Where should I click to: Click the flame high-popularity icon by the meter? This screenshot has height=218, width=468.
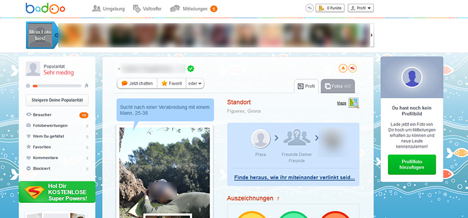point(86,86)
